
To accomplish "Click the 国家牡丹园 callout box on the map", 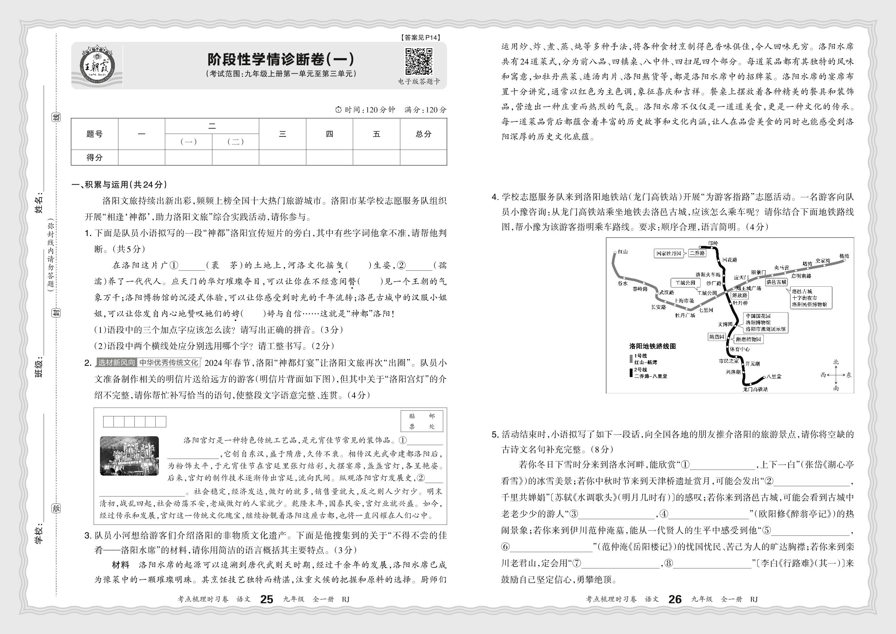I will click(669, 253).
